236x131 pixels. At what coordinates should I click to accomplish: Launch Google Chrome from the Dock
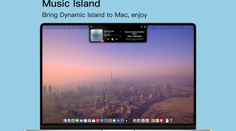pos(153,121)
